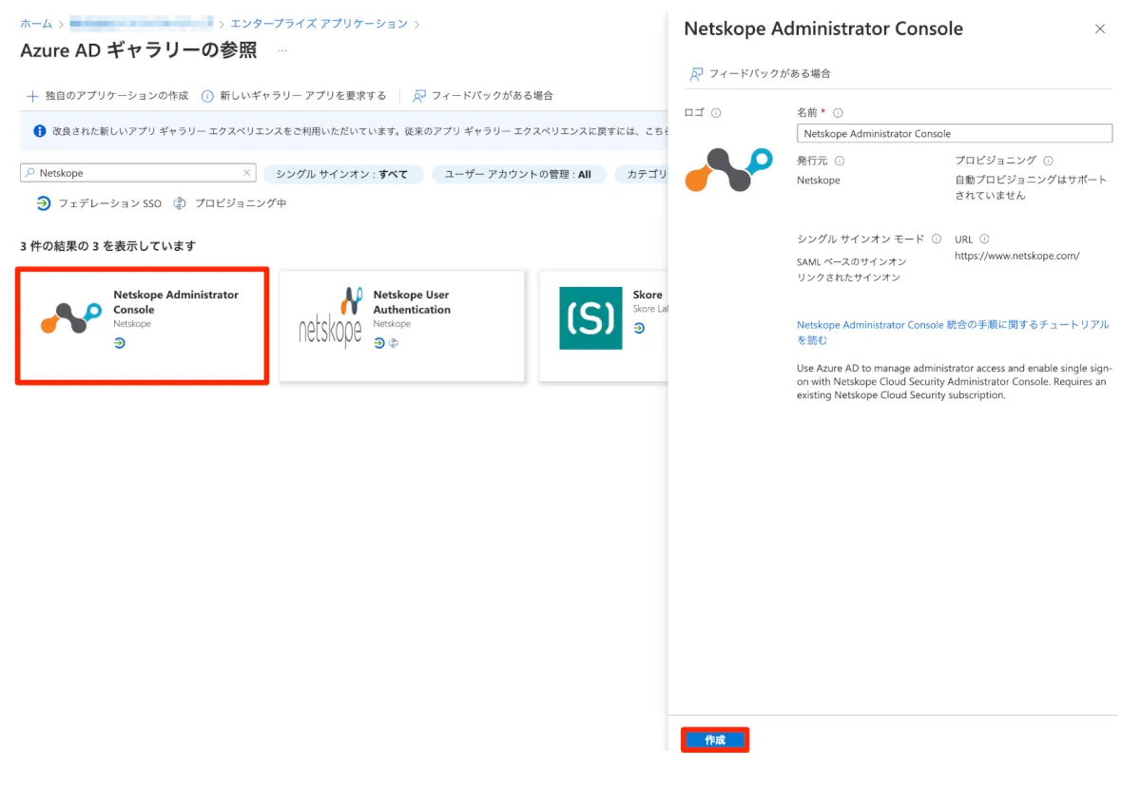Open the ellipsis menu beside the page title
The image size is (1141, 786).
(281, 50)
